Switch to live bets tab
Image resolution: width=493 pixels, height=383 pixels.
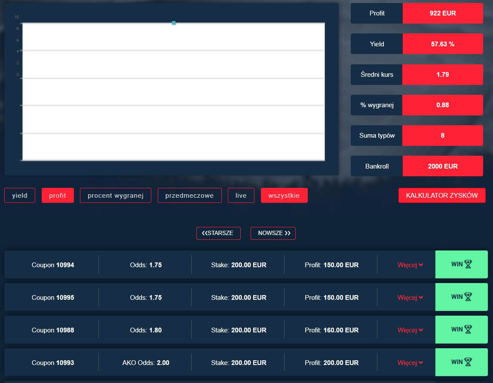tap(241, 196)
